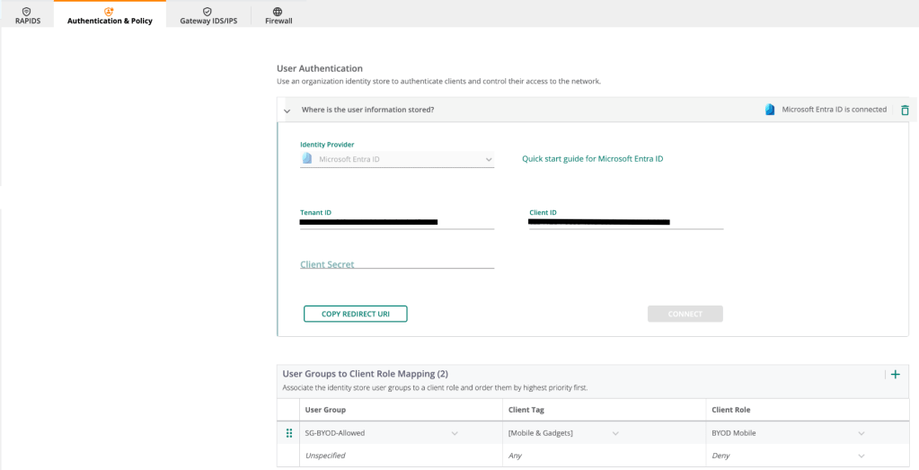The width and height of the screenshot is (919, 470).
Task: Open the BYOD Mobile client role dropdown
Action: click(x=861, y=433)
